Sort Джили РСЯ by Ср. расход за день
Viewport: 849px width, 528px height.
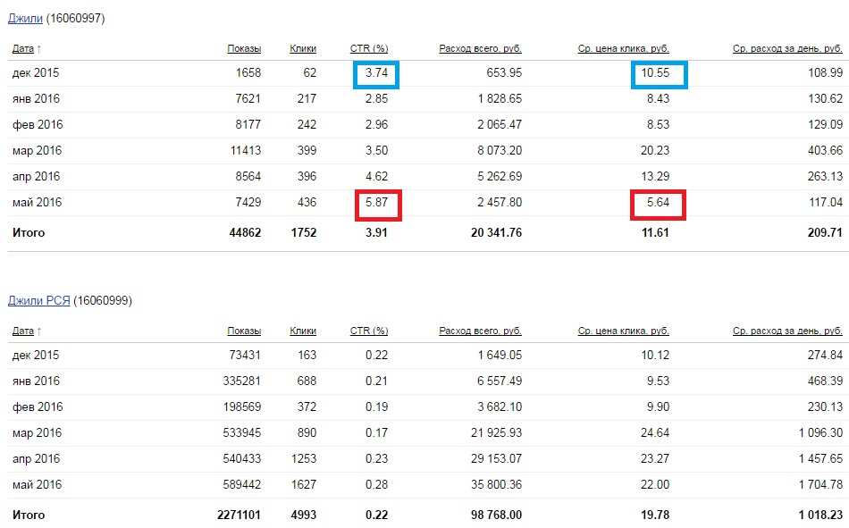787,331
